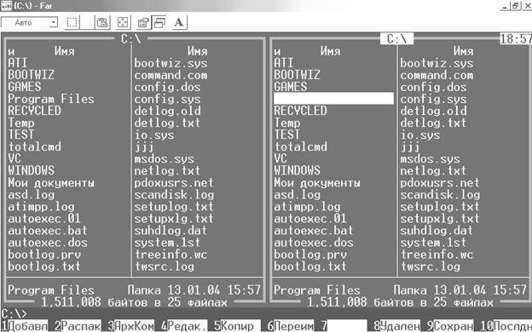Click the Background windows toolbar icon
Image resolution: width=532 pixels, height=332 pixels.
click(159, 22)
